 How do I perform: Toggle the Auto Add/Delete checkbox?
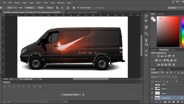78,8
